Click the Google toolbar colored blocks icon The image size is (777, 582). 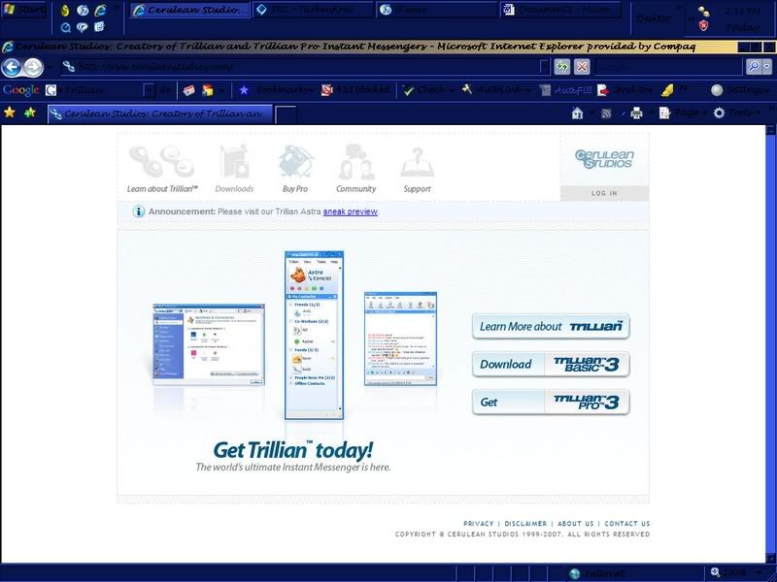(x=208, y=90)
